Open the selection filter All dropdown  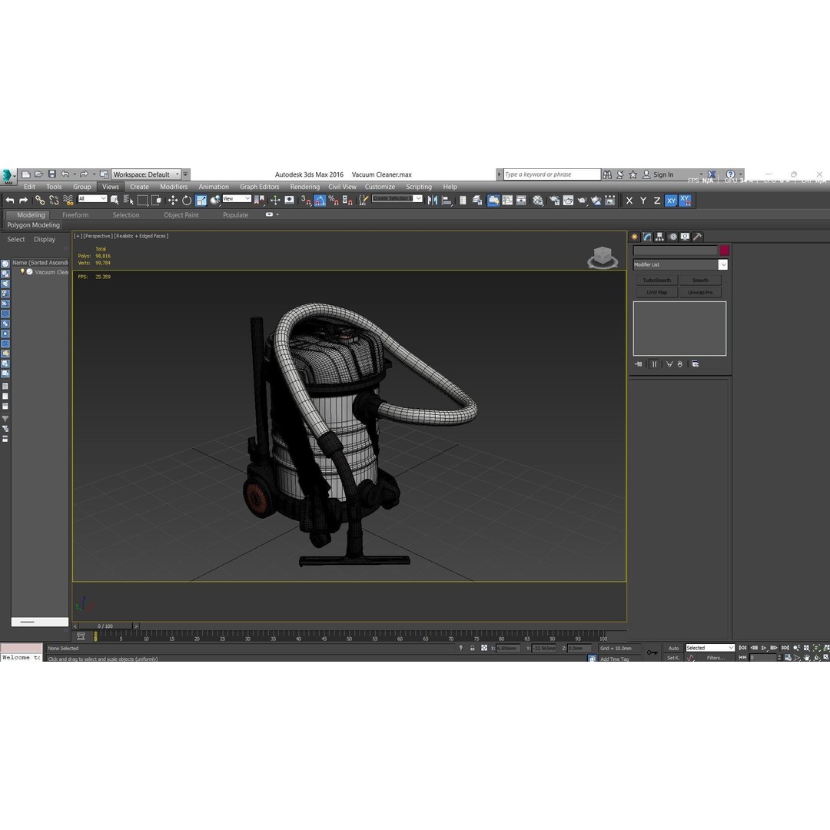92,198
